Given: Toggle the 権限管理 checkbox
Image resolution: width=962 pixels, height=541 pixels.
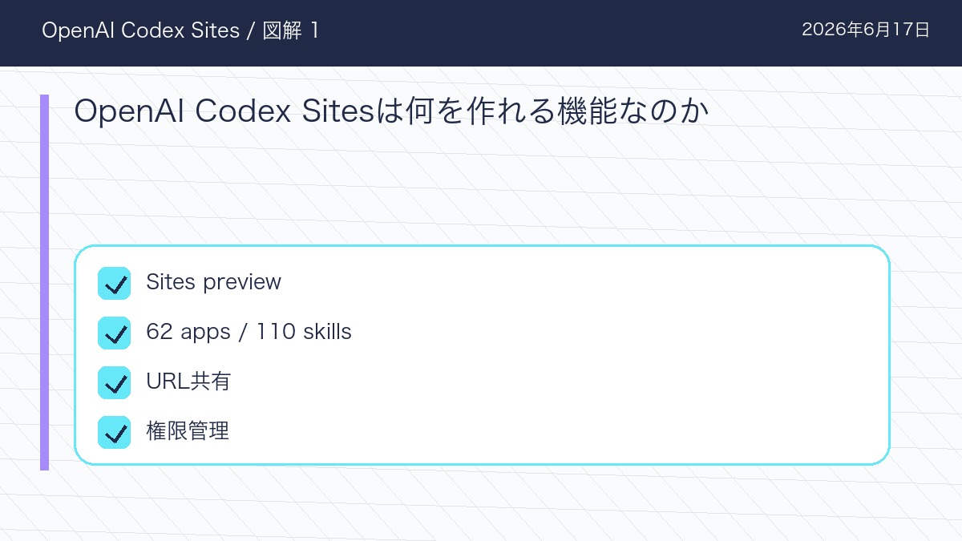Looking at the screenshot, I should click(114, 432).
